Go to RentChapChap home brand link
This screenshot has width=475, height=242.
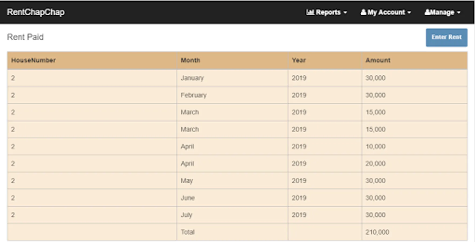click(36, 12)
